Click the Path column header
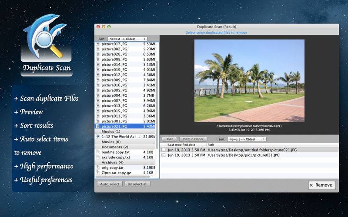The image size is (348, 217). click(x=211, y=145)
